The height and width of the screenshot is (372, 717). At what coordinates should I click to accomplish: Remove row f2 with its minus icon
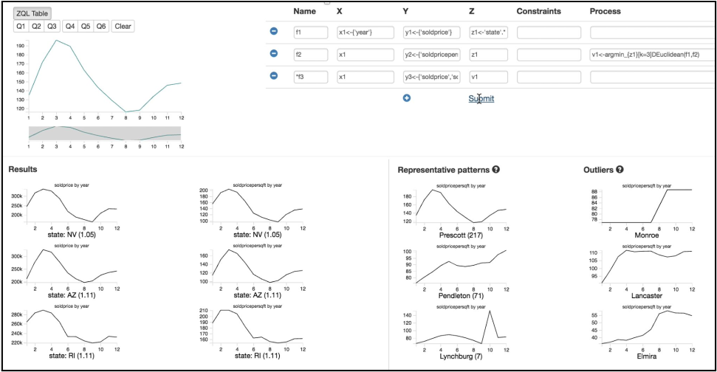coord(274,54)
